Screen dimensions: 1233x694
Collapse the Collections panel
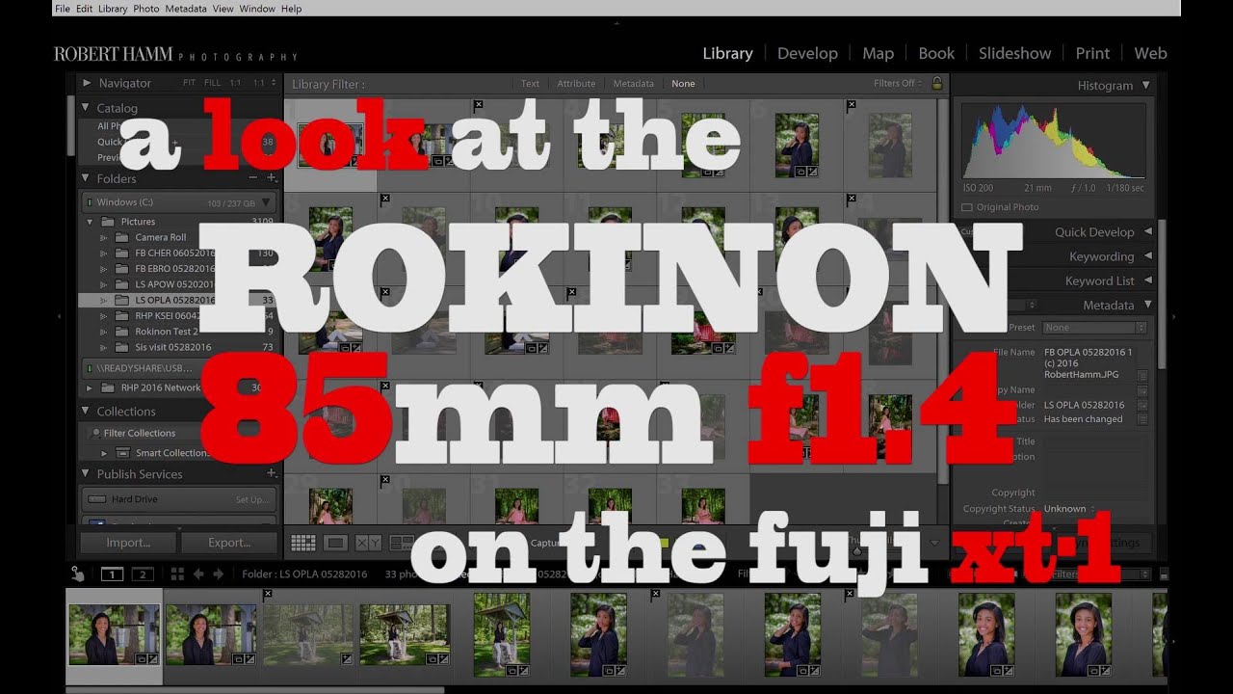pyautogui.click(x=87, y=412)
